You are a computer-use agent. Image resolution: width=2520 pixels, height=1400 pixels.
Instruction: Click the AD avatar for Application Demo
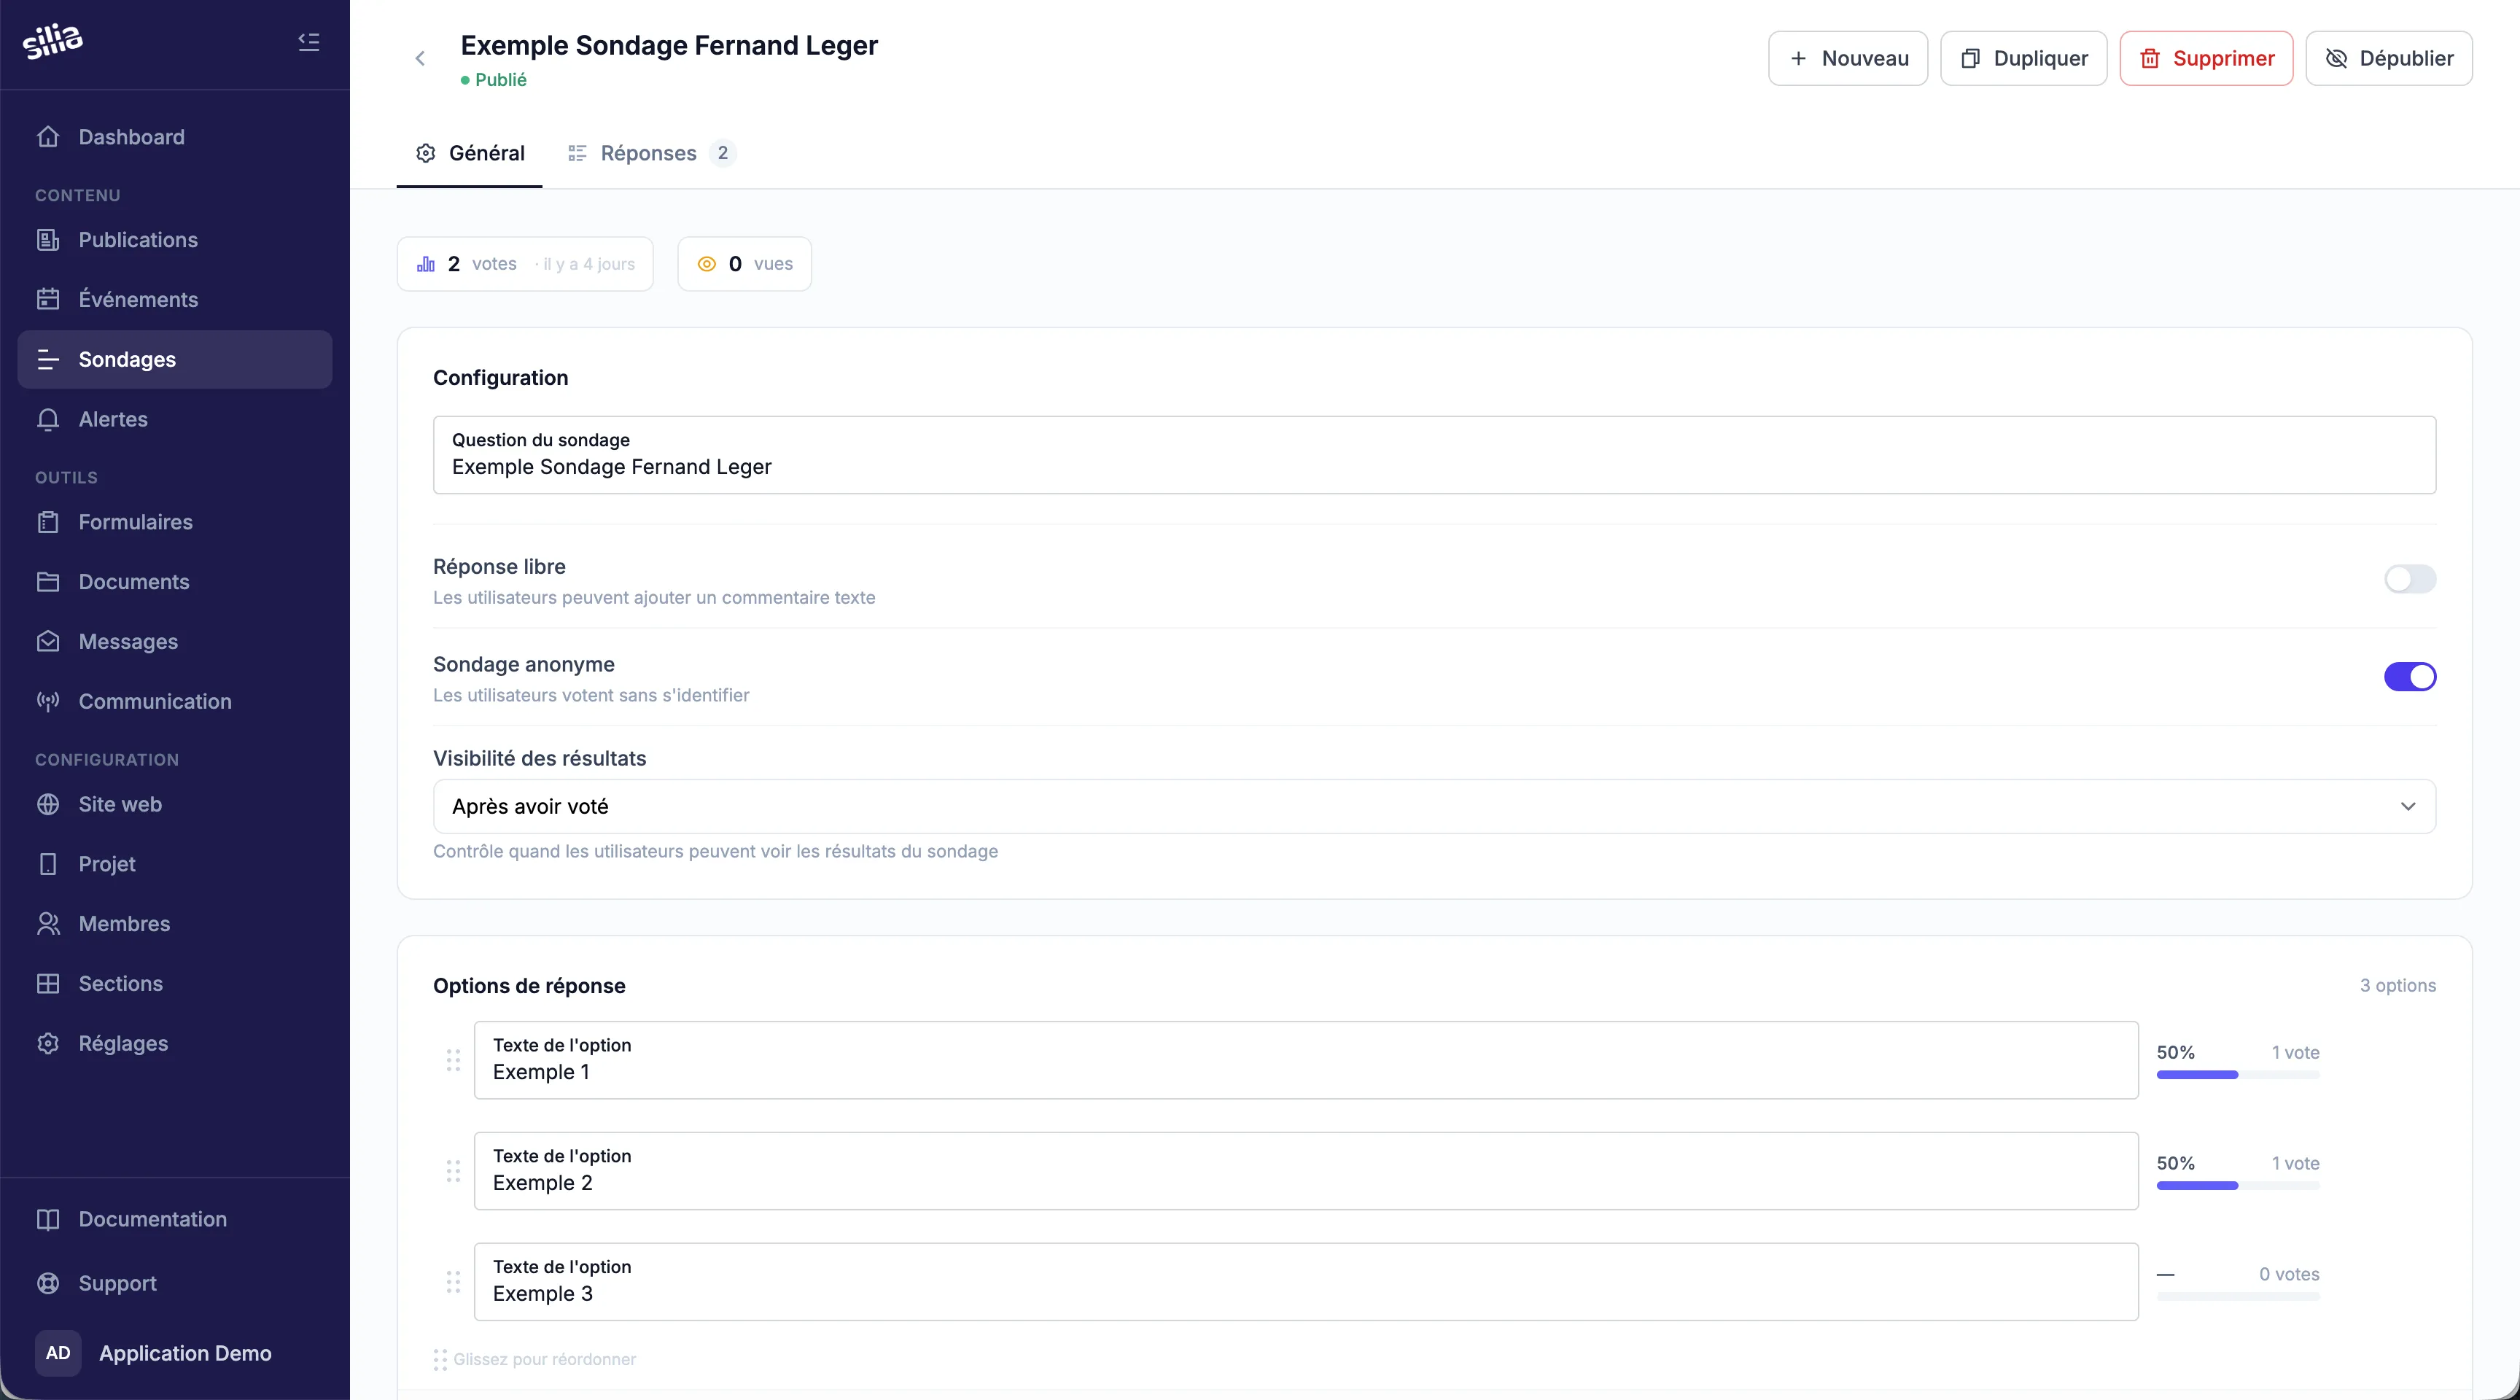[x=58, y=1352]
